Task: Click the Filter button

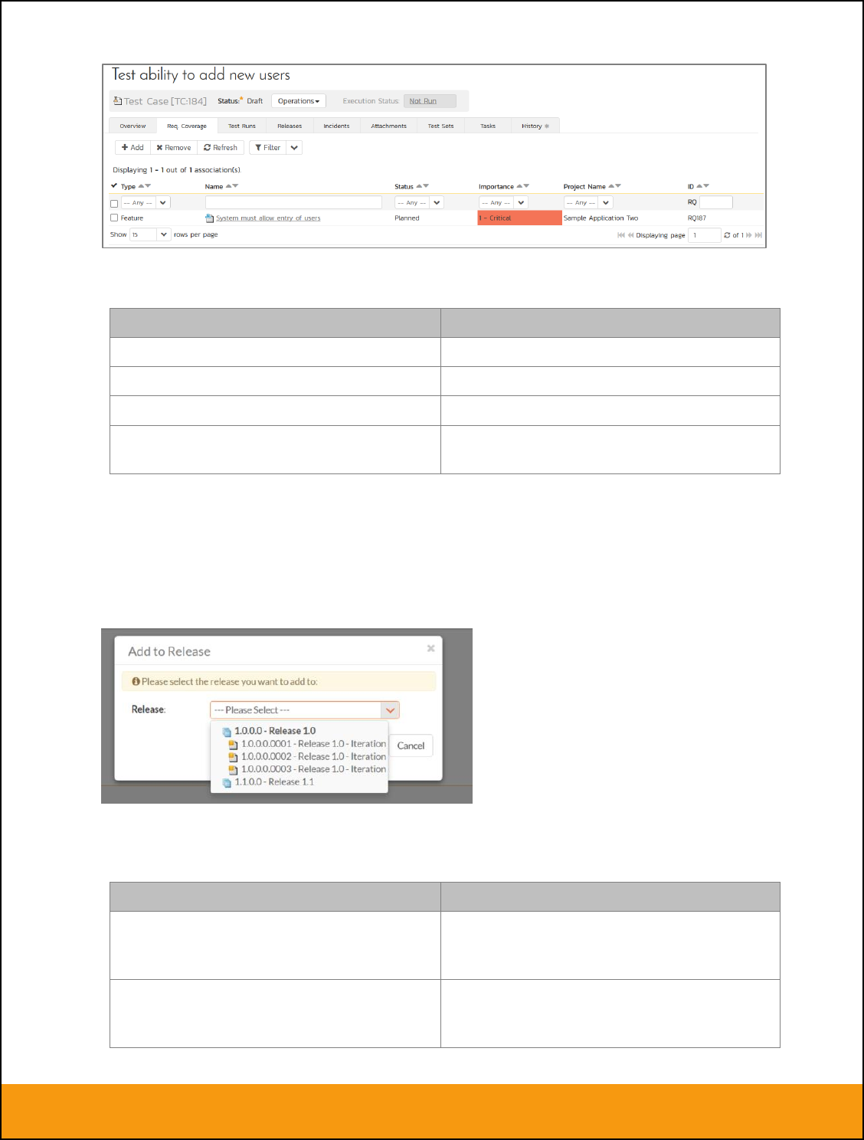Action: tap(268, 148)
